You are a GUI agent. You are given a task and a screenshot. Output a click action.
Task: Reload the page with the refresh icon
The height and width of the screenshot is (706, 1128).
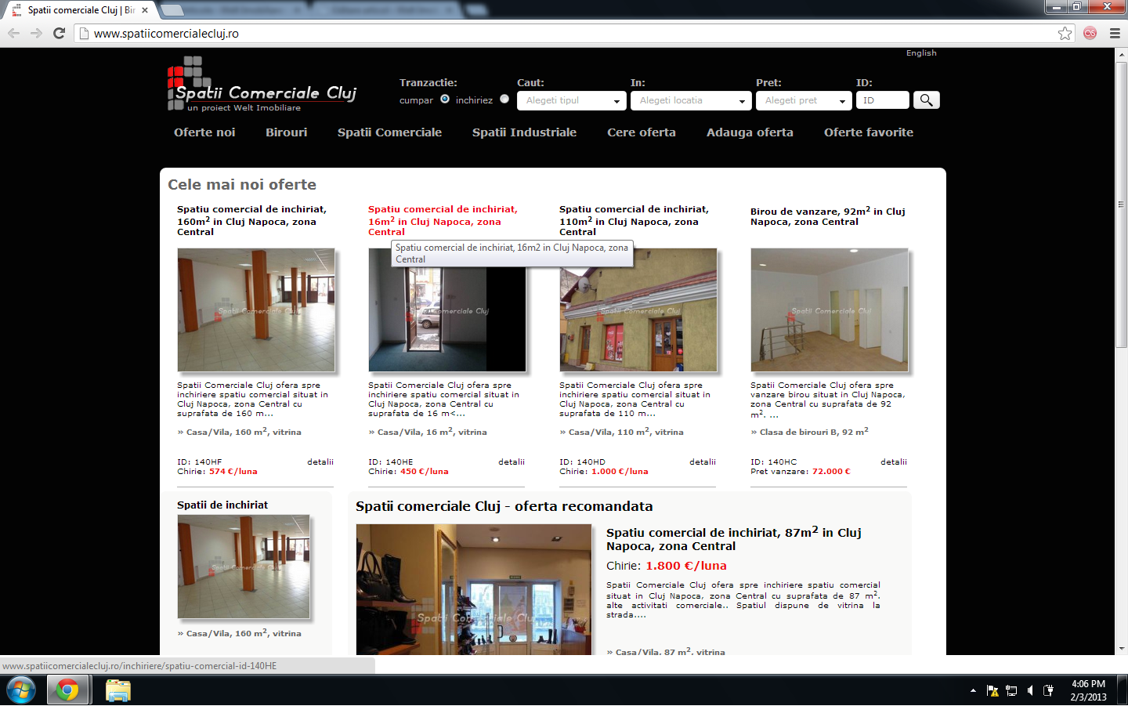[x=59, y=33]
